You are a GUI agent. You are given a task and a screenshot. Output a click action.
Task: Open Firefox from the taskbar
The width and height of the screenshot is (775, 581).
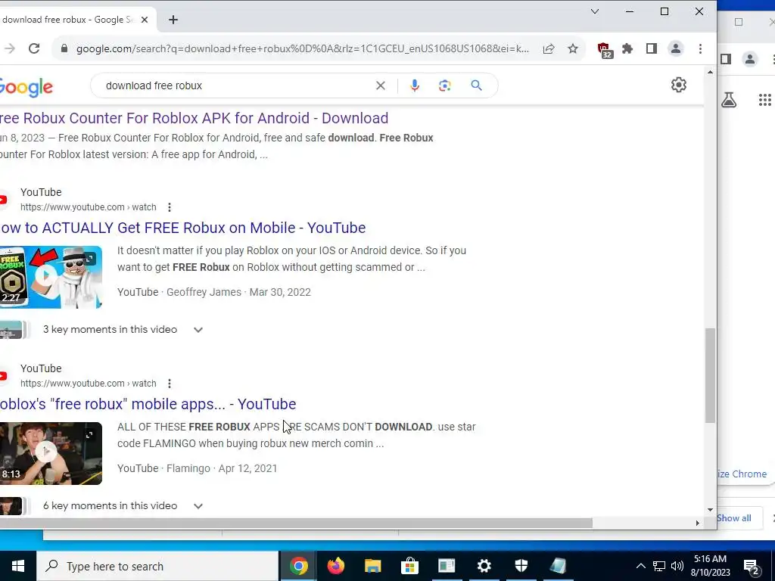pyautogui.click(x=336, y=566)
